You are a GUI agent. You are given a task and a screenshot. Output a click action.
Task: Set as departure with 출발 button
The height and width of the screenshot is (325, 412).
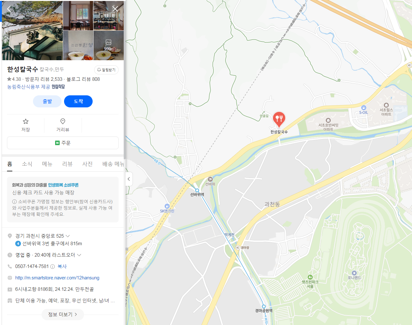tap(47, 101)
